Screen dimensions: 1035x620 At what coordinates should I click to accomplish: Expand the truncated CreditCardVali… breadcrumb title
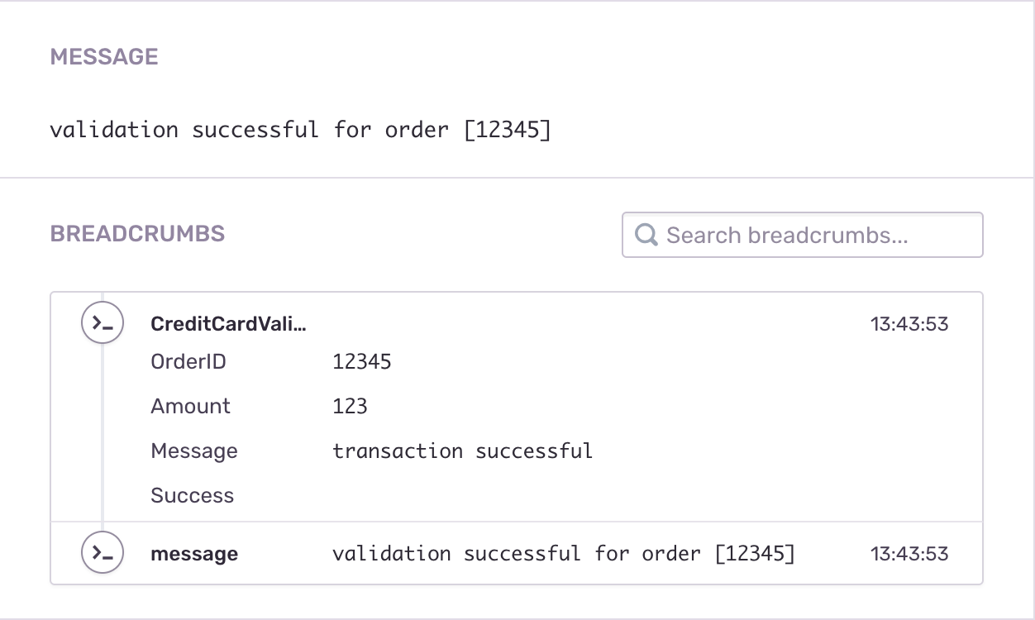(228, 324)
